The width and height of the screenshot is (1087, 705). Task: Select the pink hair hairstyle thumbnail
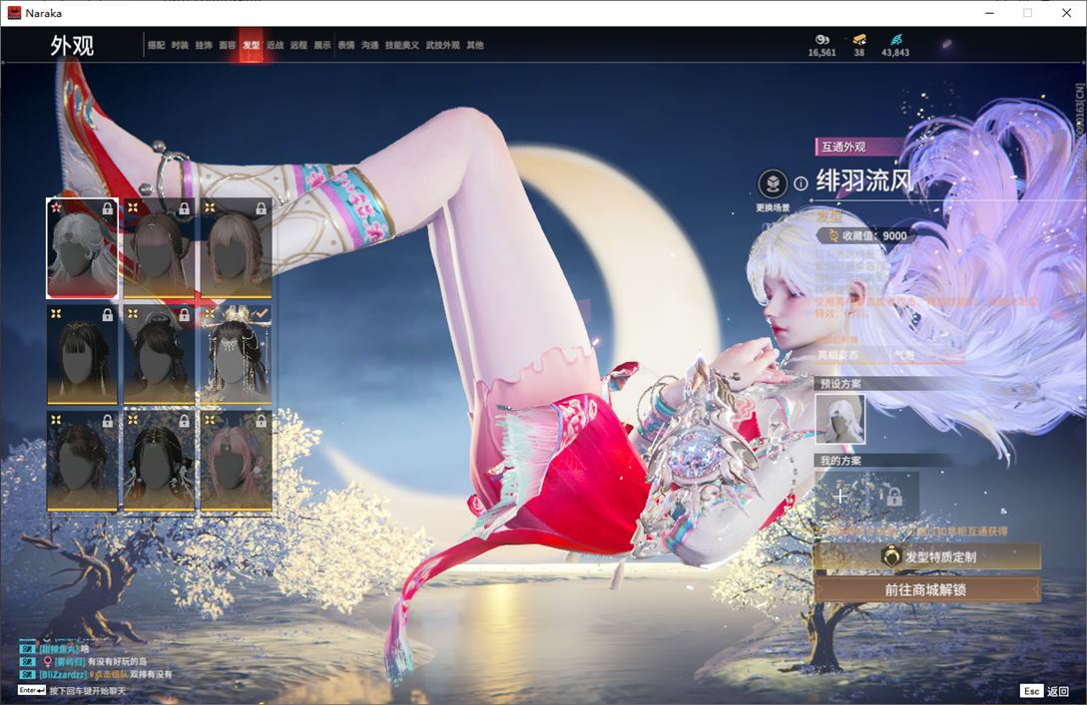click(x=236, y=461)
